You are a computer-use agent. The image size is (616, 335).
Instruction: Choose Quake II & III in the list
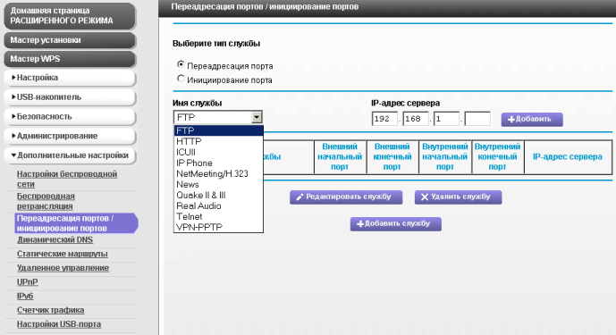pyautogui.click(x=218, y=195)
